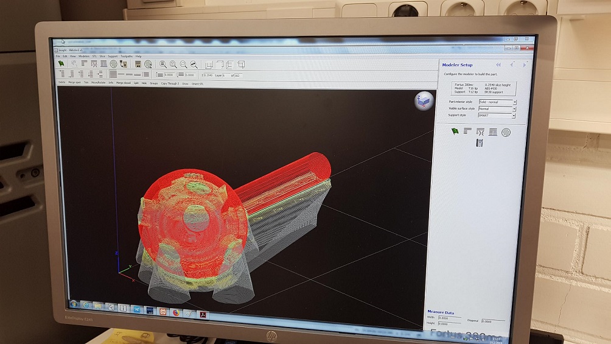
Task: Open the File menu
Action: pyautogui.click(x=58, y=56)
